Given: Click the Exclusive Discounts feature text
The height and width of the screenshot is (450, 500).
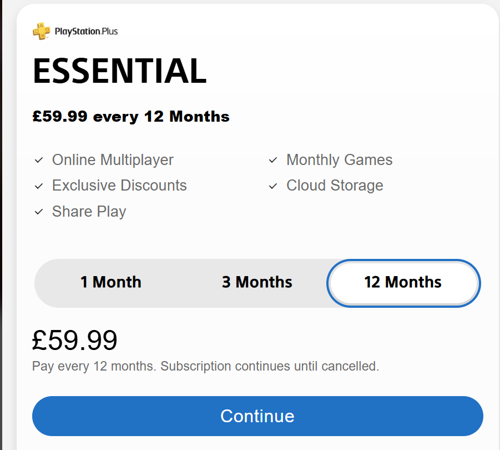Looking at the screenshot, I should pyautogui.click(x=119, y=186).
